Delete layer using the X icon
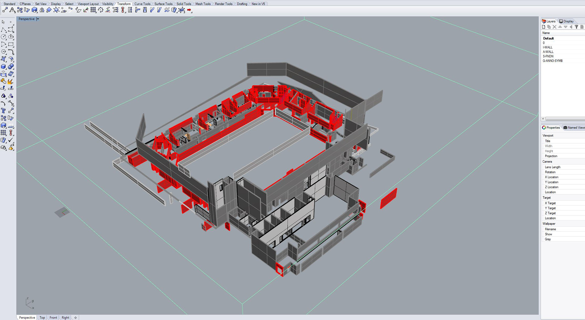Image resolution: width=585 pixels, height=320 pixels. pyautogui.click(x=555, y=27)
